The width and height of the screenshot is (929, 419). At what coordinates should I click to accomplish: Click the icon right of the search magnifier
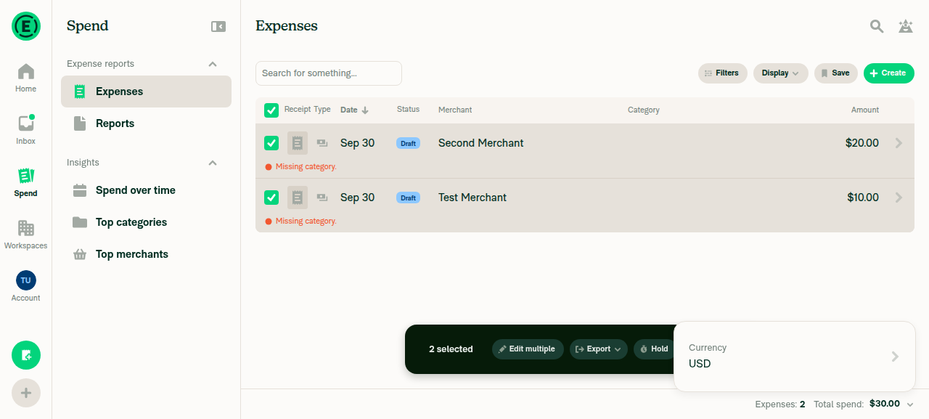[x=906, y=26]
